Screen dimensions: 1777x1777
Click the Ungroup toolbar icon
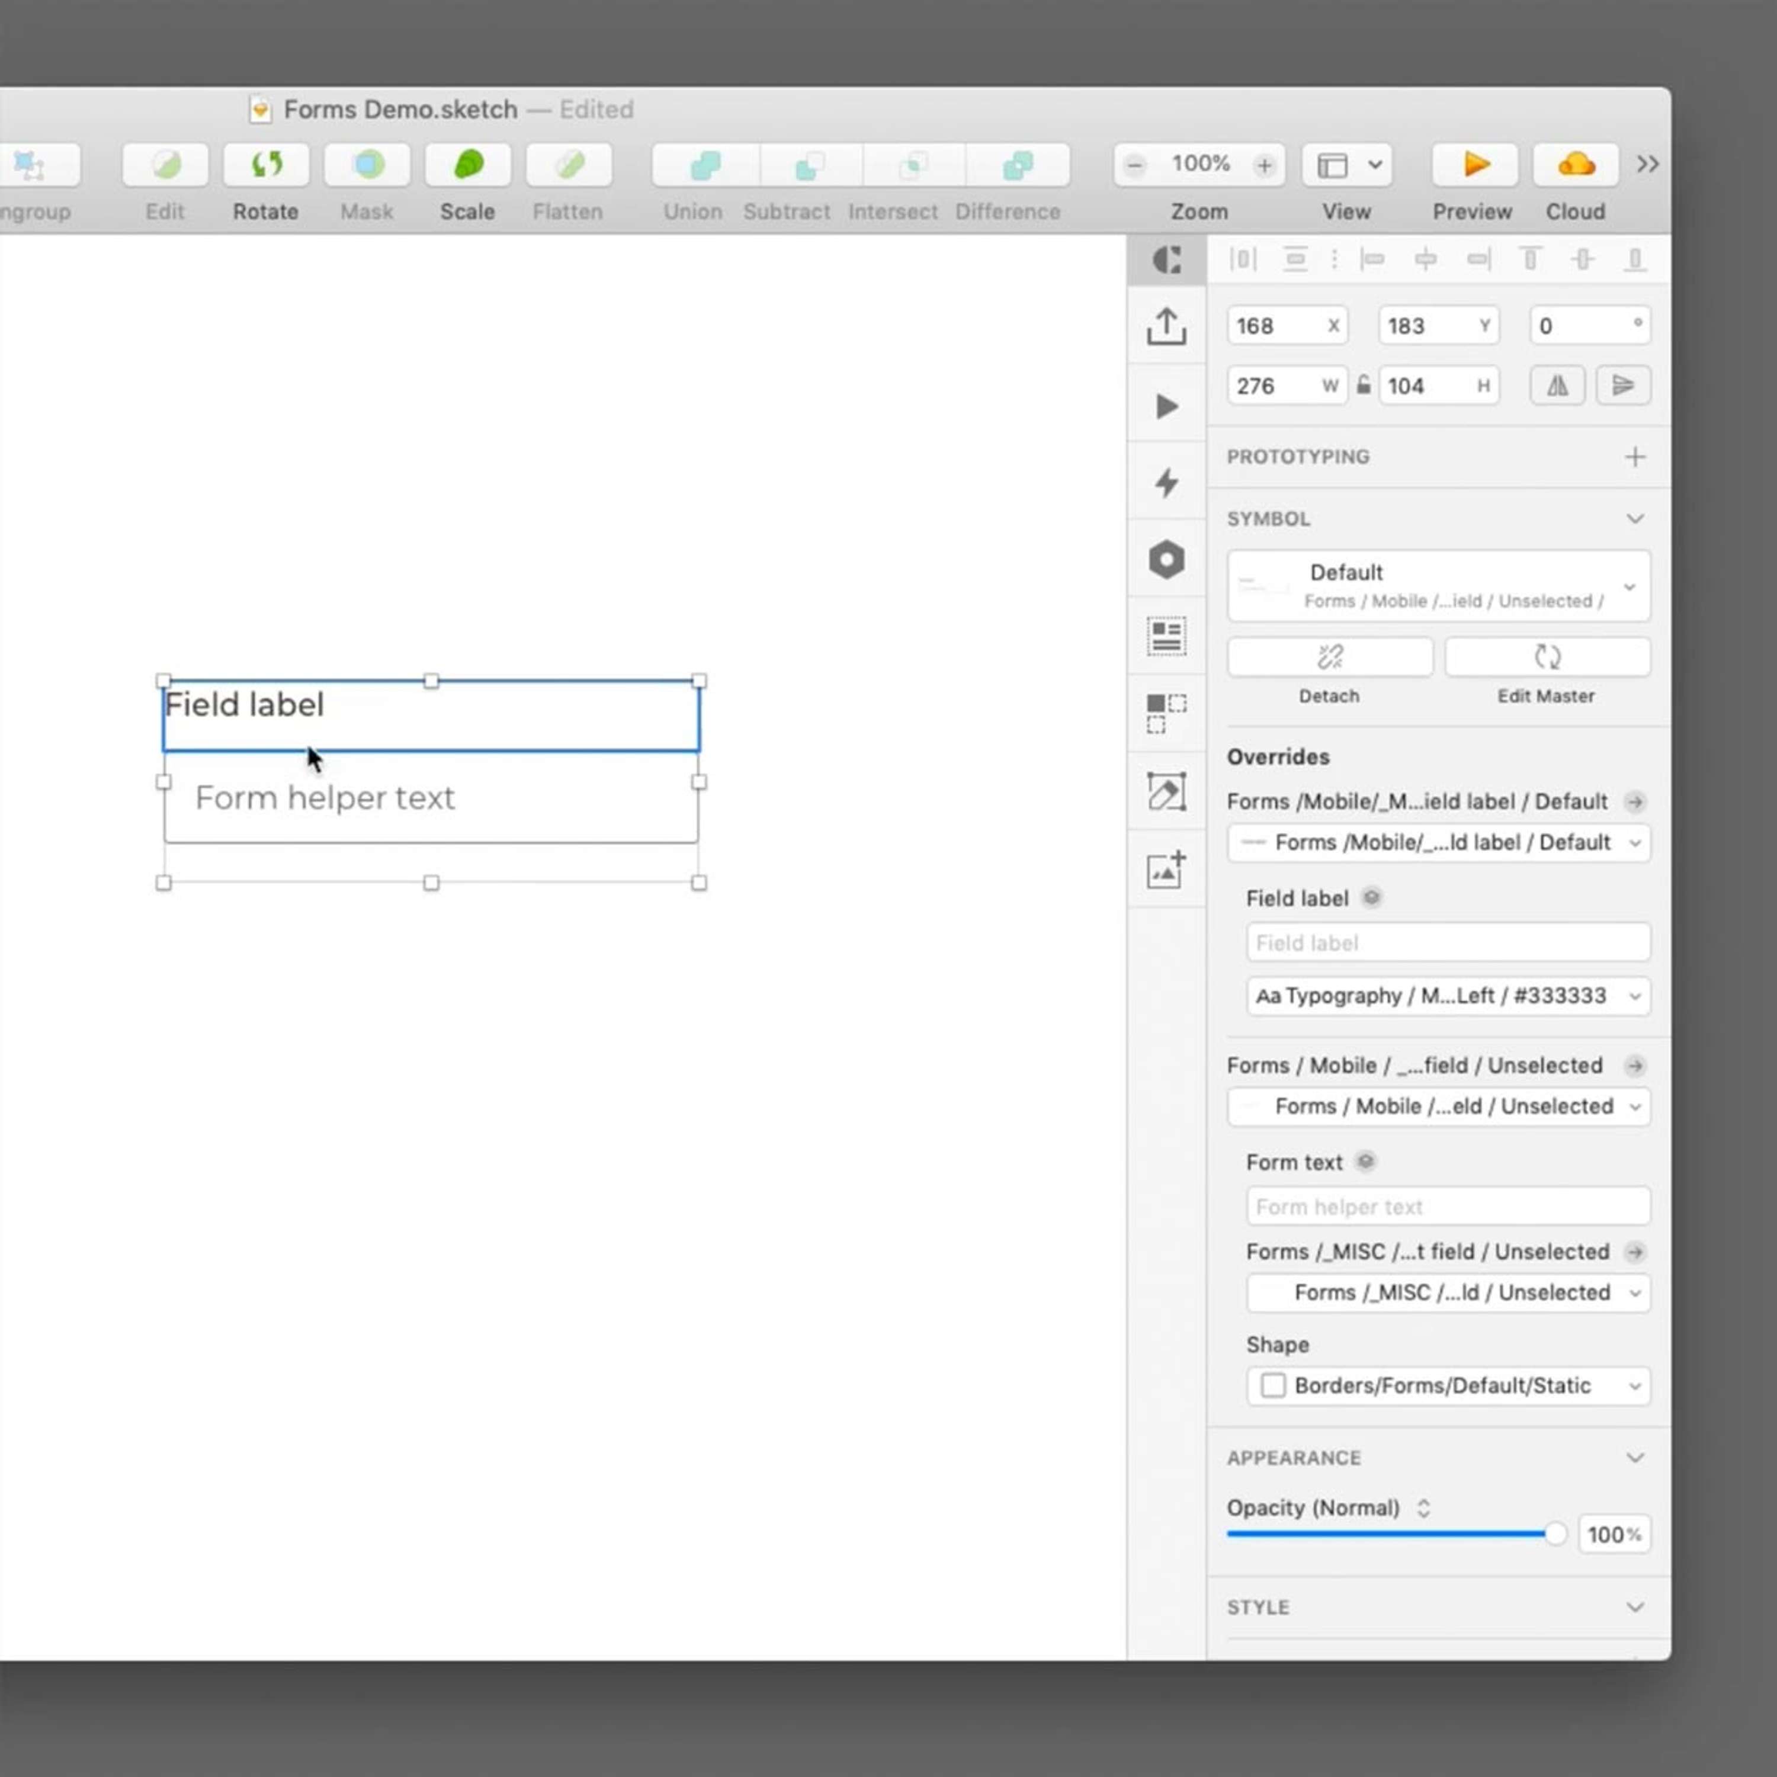pos(30,166)
